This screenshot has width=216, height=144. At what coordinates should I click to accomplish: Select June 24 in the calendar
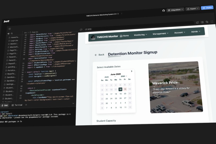[111, 99]
